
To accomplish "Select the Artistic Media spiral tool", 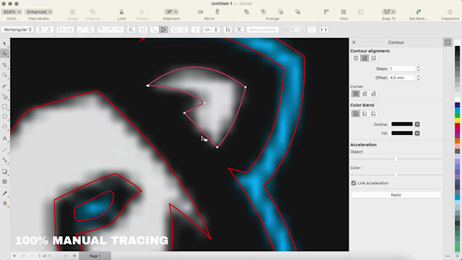I will tap(5, 96).
